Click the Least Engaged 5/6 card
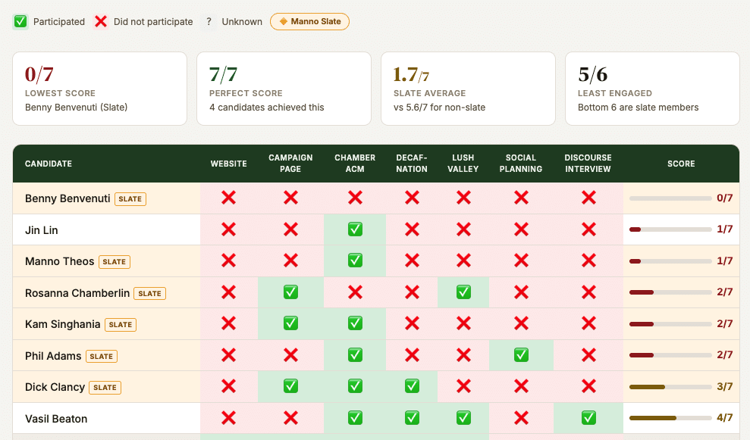Viewport: 750px width, 440px height. tap(652, 89)
